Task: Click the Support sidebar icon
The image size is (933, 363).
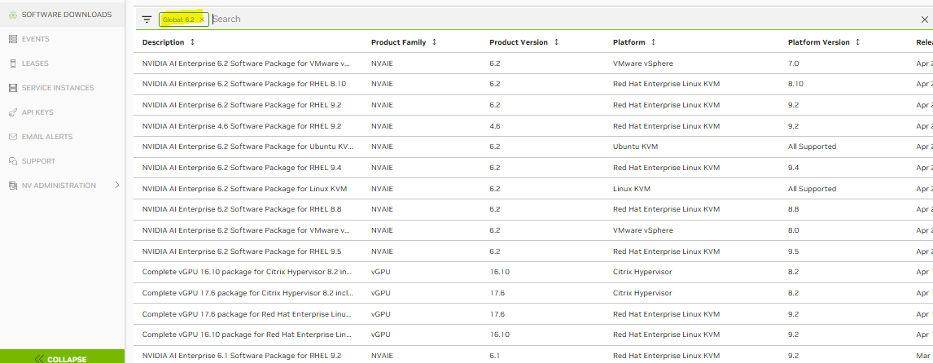Action: pyautogui.click(x=12, y=161)
